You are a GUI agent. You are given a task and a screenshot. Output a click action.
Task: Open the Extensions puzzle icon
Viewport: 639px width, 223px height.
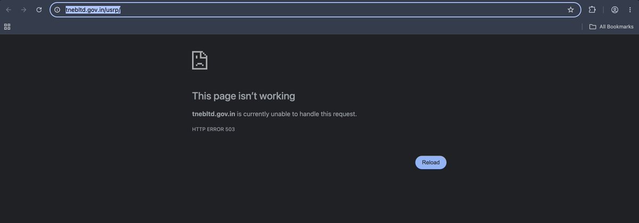(592, 10)
